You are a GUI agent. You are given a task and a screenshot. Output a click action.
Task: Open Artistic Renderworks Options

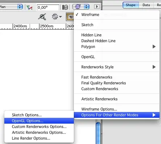39,132
